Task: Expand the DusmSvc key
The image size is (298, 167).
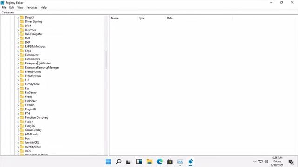Action: coord(18,30)
